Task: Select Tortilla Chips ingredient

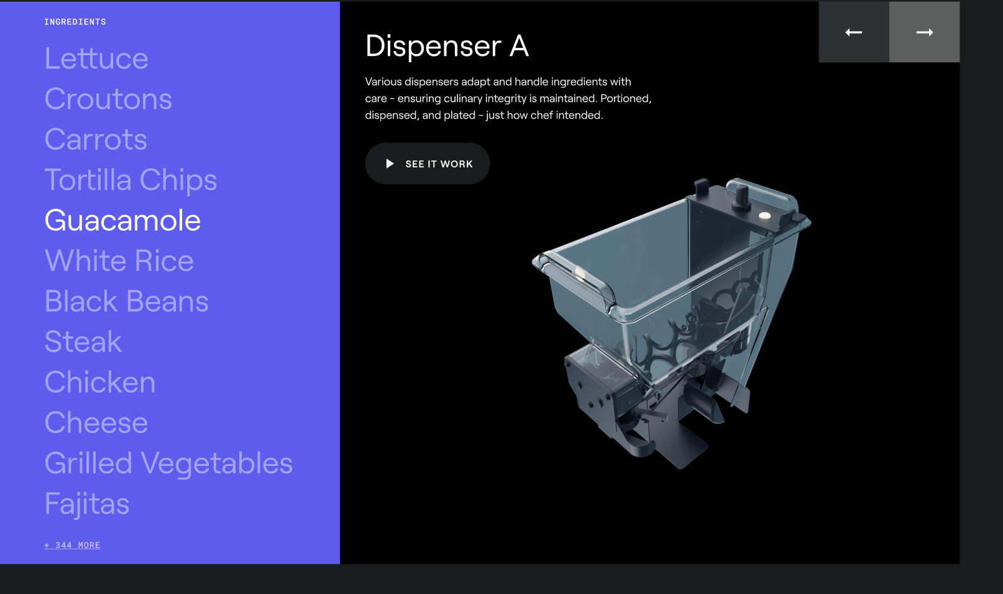Action: (x=131, y=180)
